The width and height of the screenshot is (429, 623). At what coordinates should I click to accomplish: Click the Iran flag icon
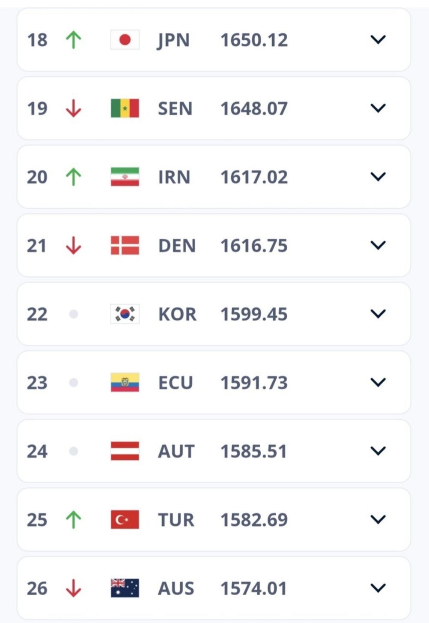tap(125, 177)
